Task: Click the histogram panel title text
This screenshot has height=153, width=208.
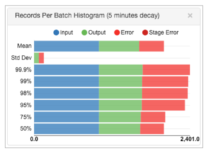Action: [87, 15]
